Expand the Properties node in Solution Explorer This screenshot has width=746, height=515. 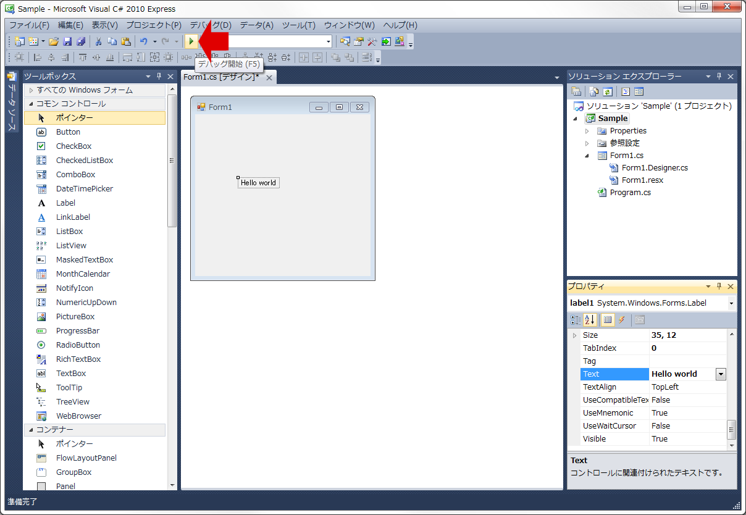click(587, 131)
